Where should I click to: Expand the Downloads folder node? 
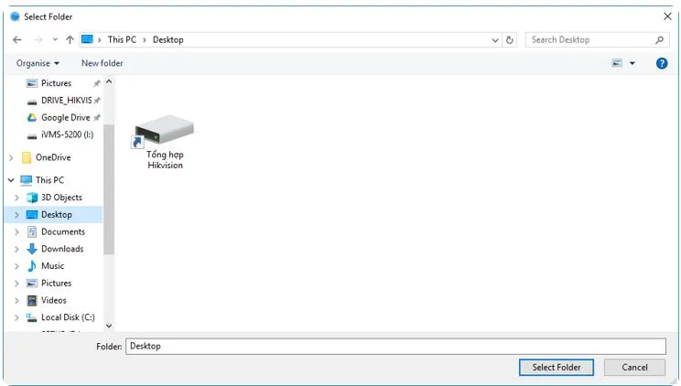(x=17, y=249)
